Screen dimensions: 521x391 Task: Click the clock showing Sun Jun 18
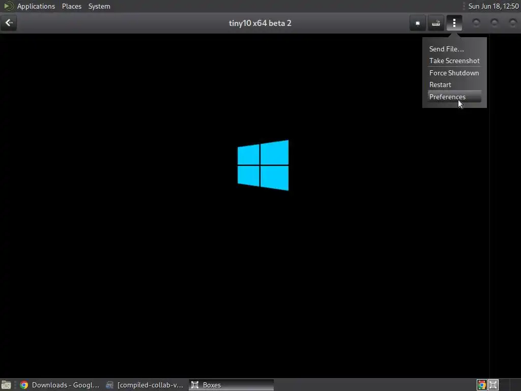493,6
